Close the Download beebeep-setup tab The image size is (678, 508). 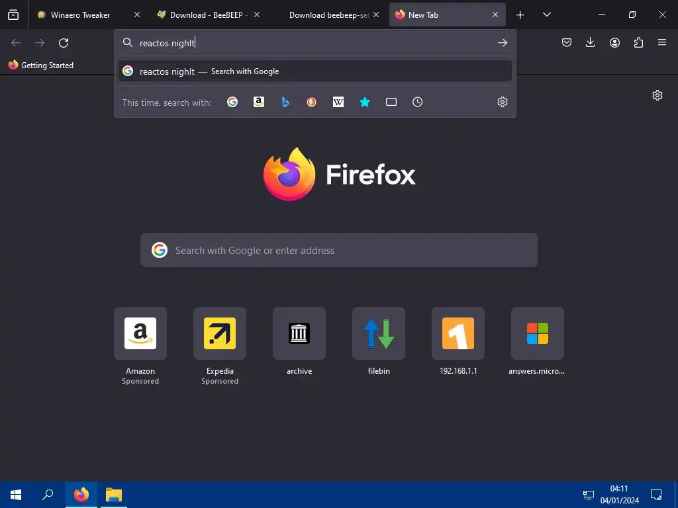coord(376,15)
